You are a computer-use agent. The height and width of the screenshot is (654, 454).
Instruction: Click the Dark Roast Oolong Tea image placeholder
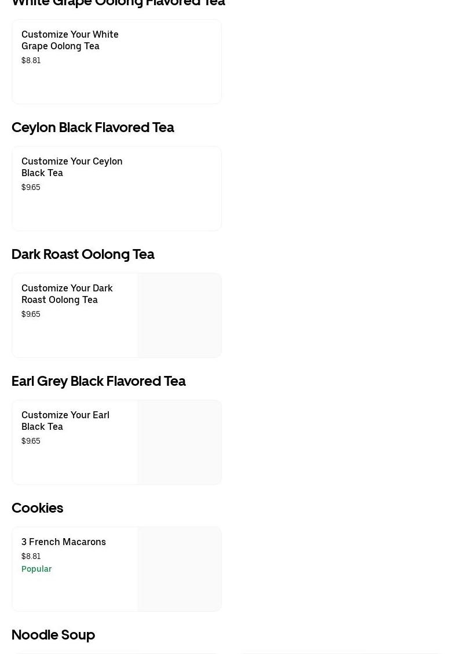tap(180, 315)
